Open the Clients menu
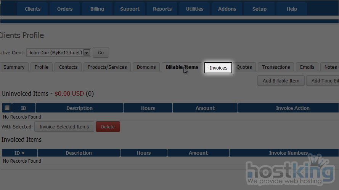Viewport: 339px width, 190px height. click(x=32, y=9)
